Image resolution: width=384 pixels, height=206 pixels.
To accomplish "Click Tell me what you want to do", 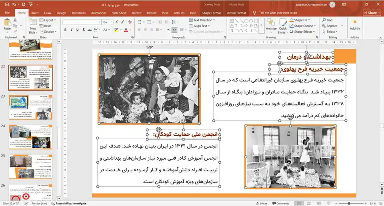I will tap(278, 13).
